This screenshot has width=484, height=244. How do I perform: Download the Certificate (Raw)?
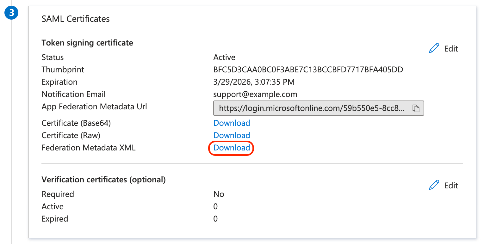[231, 135]
